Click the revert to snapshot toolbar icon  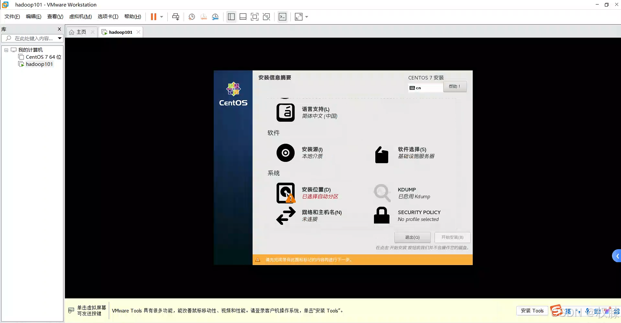tap(203, 17)
